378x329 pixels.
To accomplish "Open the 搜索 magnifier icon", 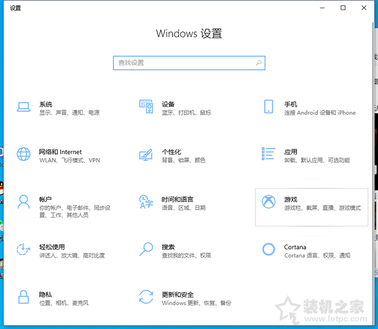I will [x=146, y=249].
